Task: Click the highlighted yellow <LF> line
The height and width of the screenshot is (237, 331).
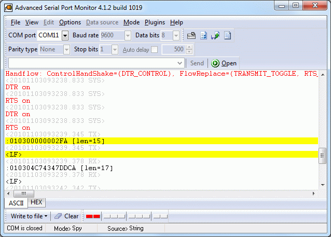Action: (x=161, y=155)
